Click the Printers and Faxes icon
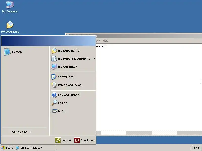 click(54, 85)
